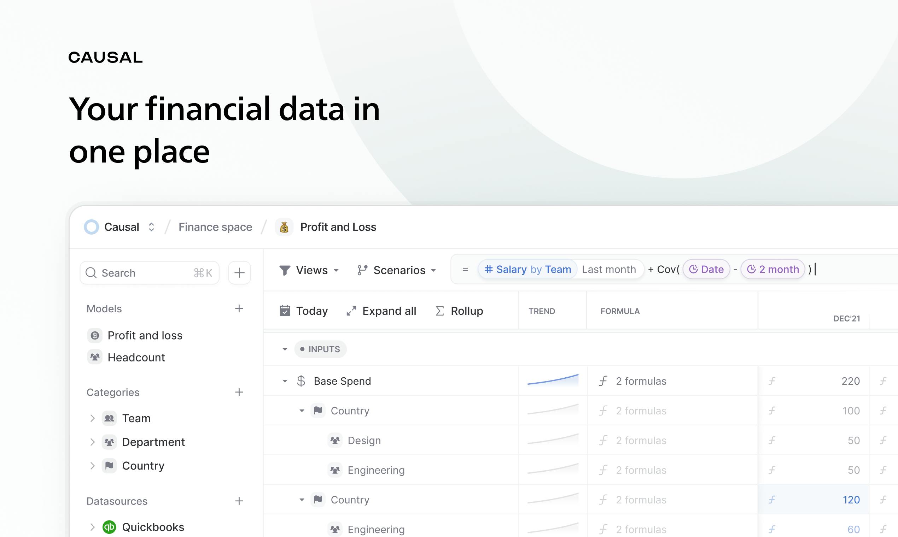Click the 220 value cell
Image resolution: width=898 pixels, height=537 pixels.
pyautogui.click(x=813, y=381)
